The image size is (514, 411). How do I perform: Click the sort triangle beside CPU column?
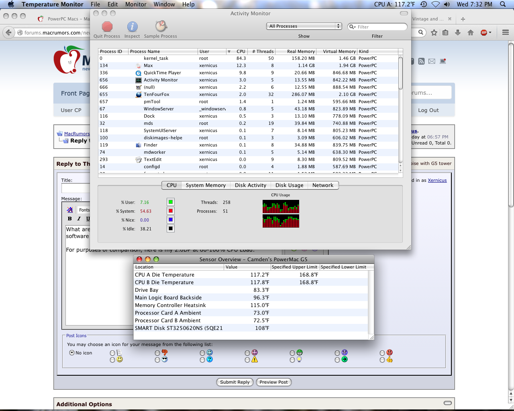(229, 51)
